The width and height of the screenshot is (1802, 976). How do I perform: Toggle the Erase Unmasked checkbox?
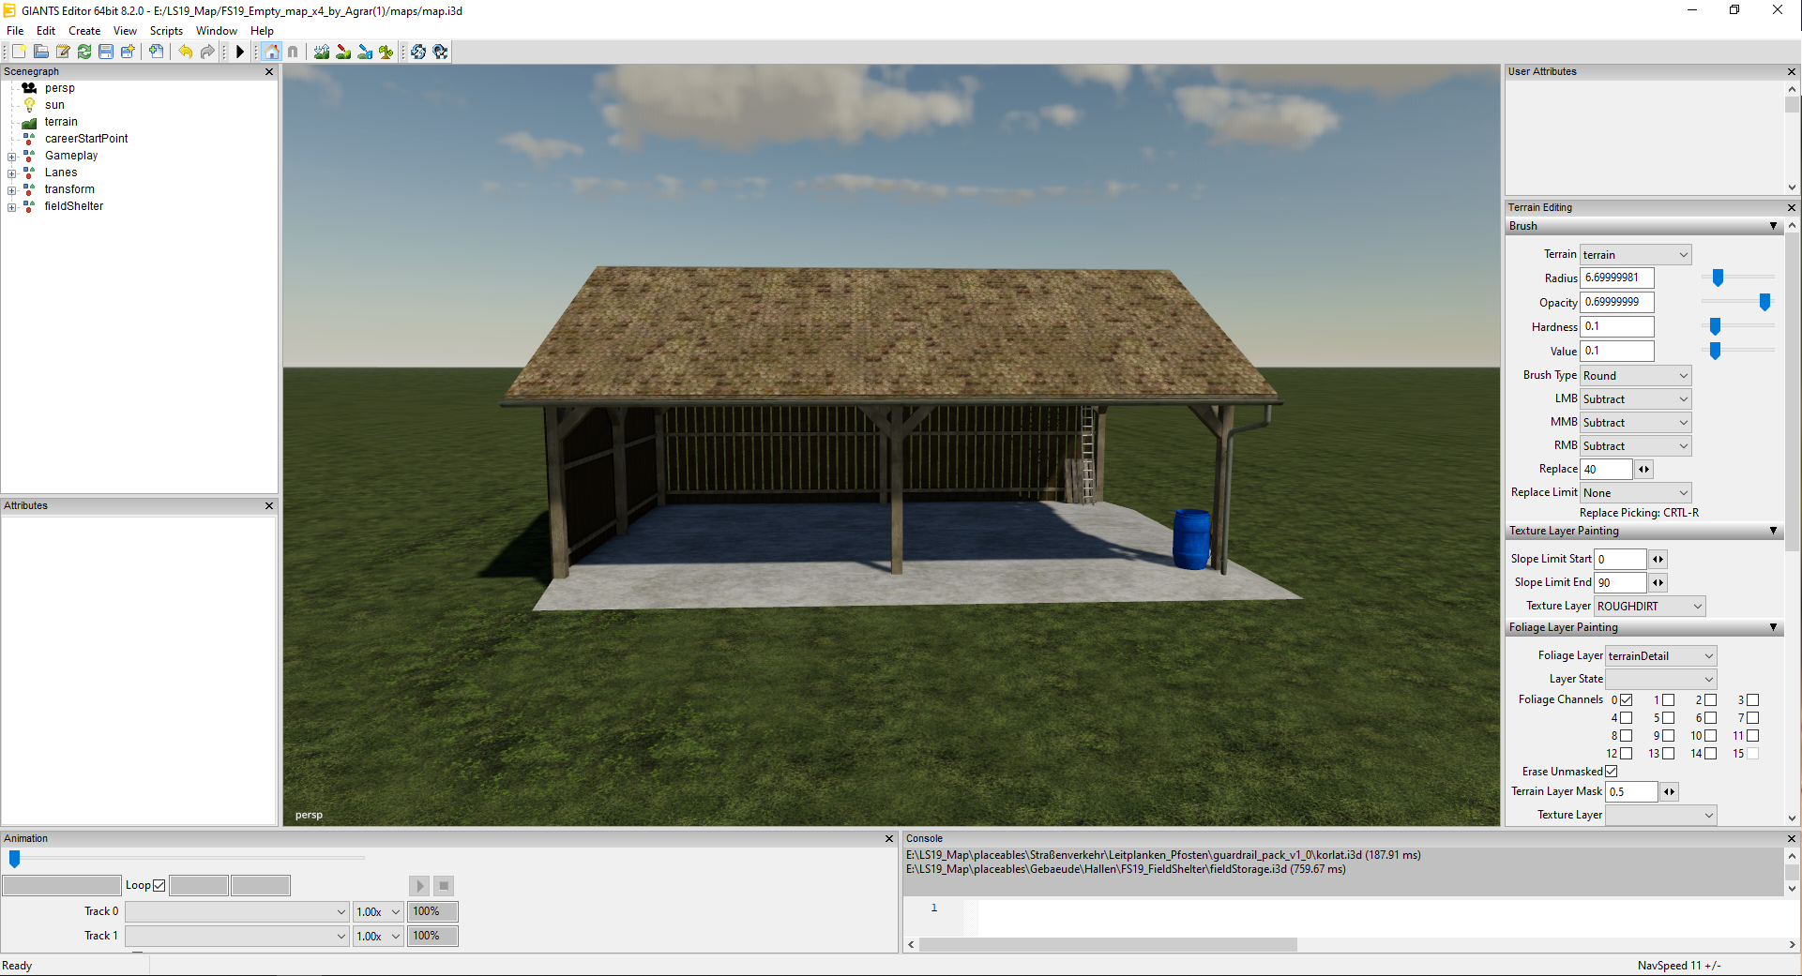click(x=1611, y=772)
